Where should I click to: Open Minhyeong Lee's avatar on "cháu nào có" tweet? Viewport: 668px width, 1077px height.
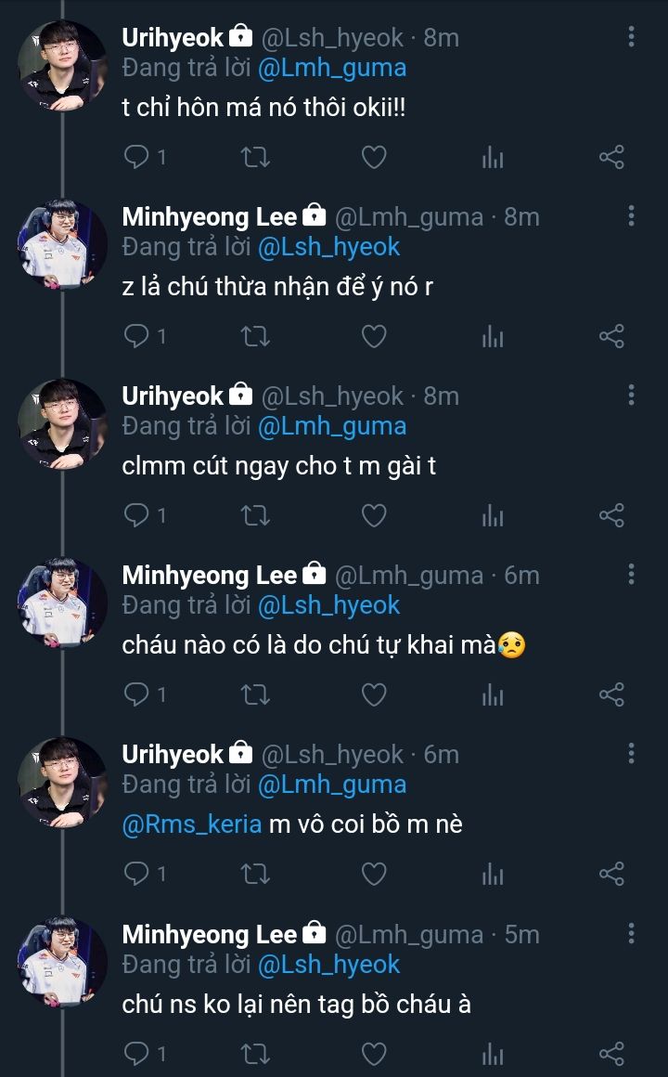pyautogui.click(x=63, y=603)
